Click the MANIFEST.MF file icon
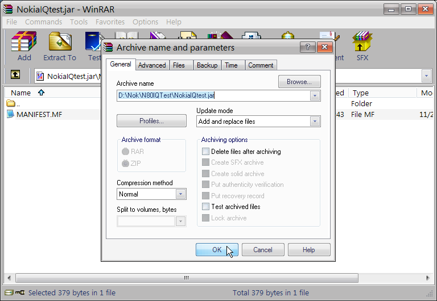This screenshot has height=301, width=437. coord(10,114)
